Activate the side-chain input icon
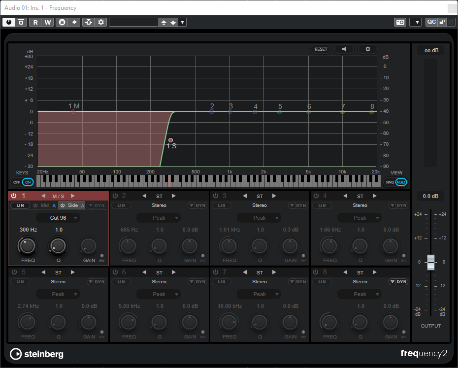 89,22
